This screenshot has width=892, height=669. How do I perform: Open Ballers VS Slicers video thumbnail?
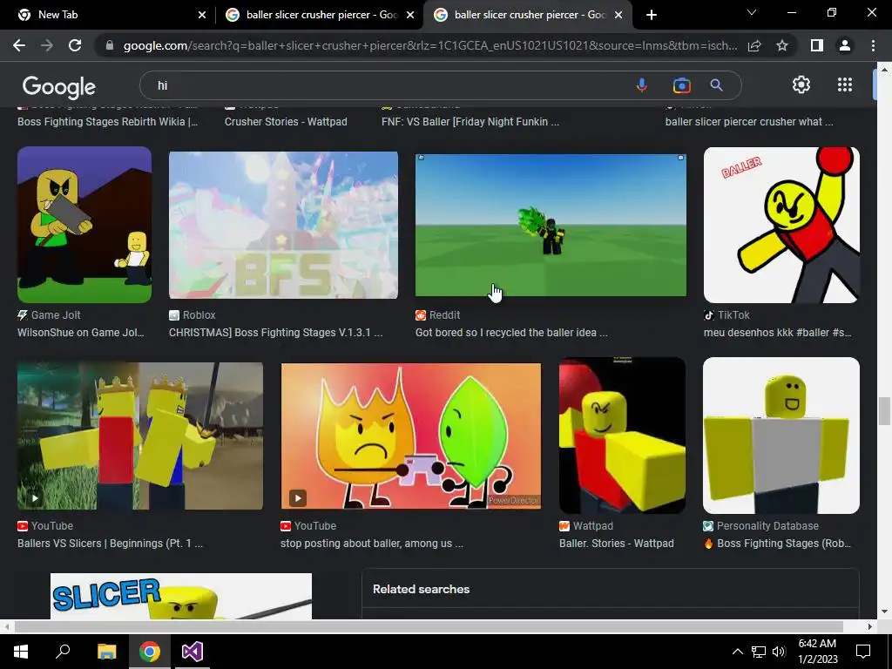point(140,436)
